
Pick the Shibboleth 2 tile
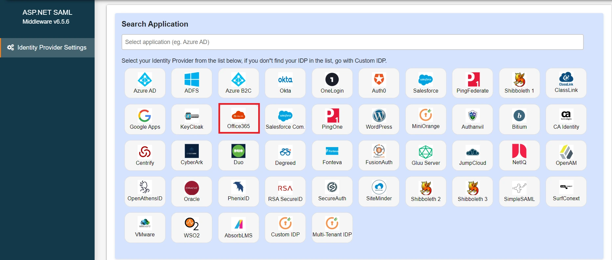coord(426,191)
